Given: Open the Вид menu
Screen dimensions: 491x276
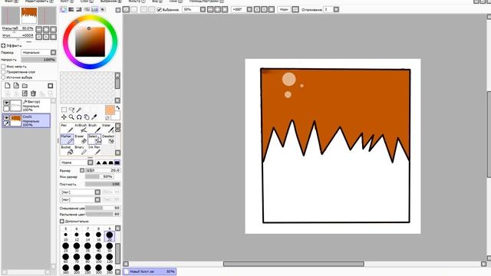Looking at the screenshot, I should [x=157, y=2].
